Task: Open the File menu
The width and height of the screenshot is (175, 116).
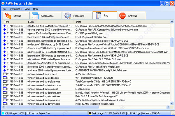Action: 5,9
